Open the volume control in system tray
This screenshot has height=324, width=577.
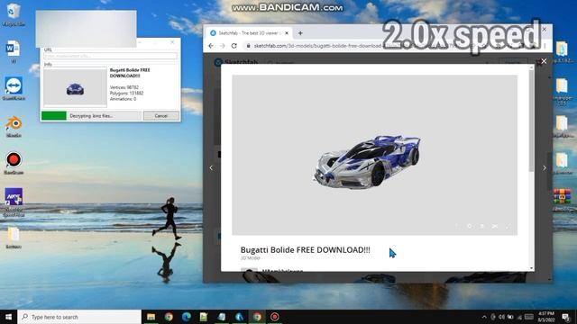501,317
